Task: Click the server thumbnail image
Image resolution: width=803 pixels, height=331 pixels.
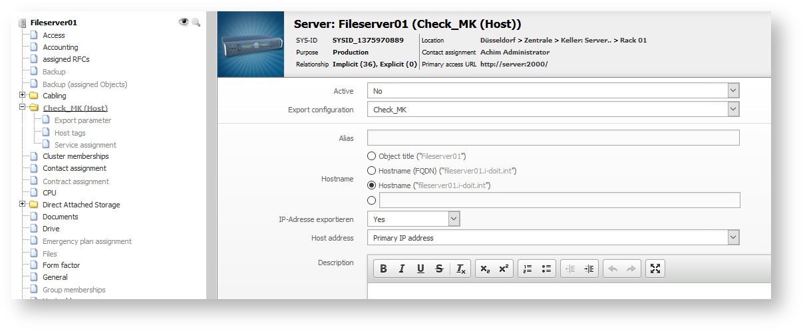Action: [x=251, y=44]
